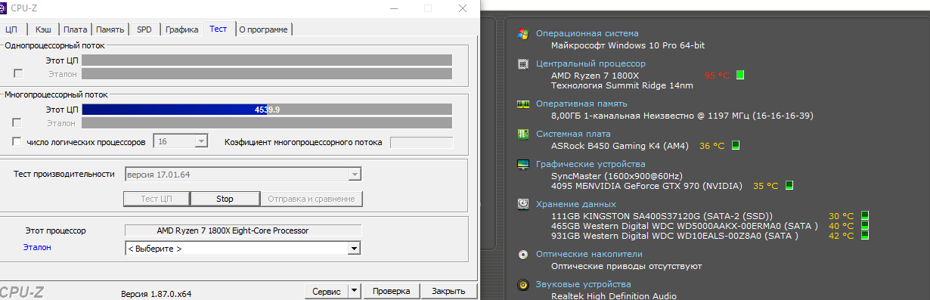Click the SyncMaster (1600x900@60Hz) text
The height and width of the screenshot is (300, 930).
click(x=616, y=175)
